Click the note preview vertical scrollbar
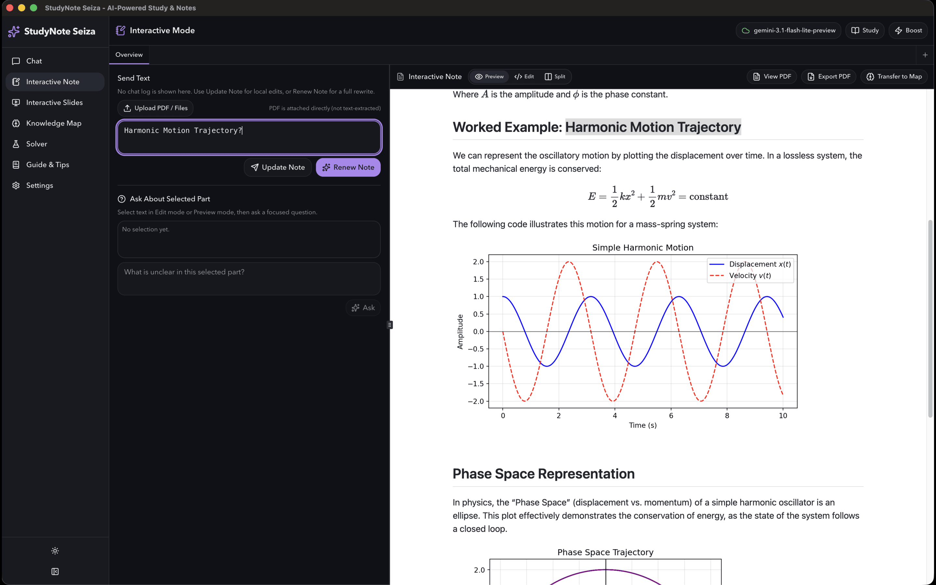 tap(930, 318)
